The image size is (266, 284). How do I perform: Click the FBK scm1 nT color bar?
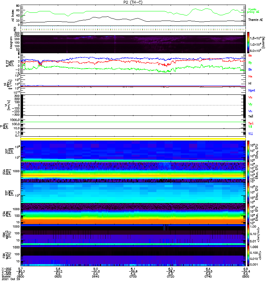pos(248,255)
